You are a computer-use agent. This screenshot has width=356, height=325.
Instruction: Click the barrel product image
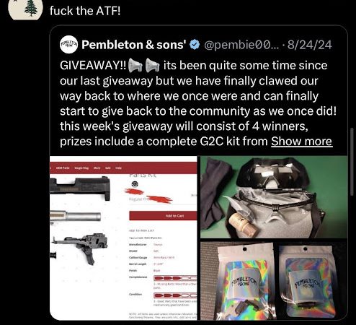point(75,217)
